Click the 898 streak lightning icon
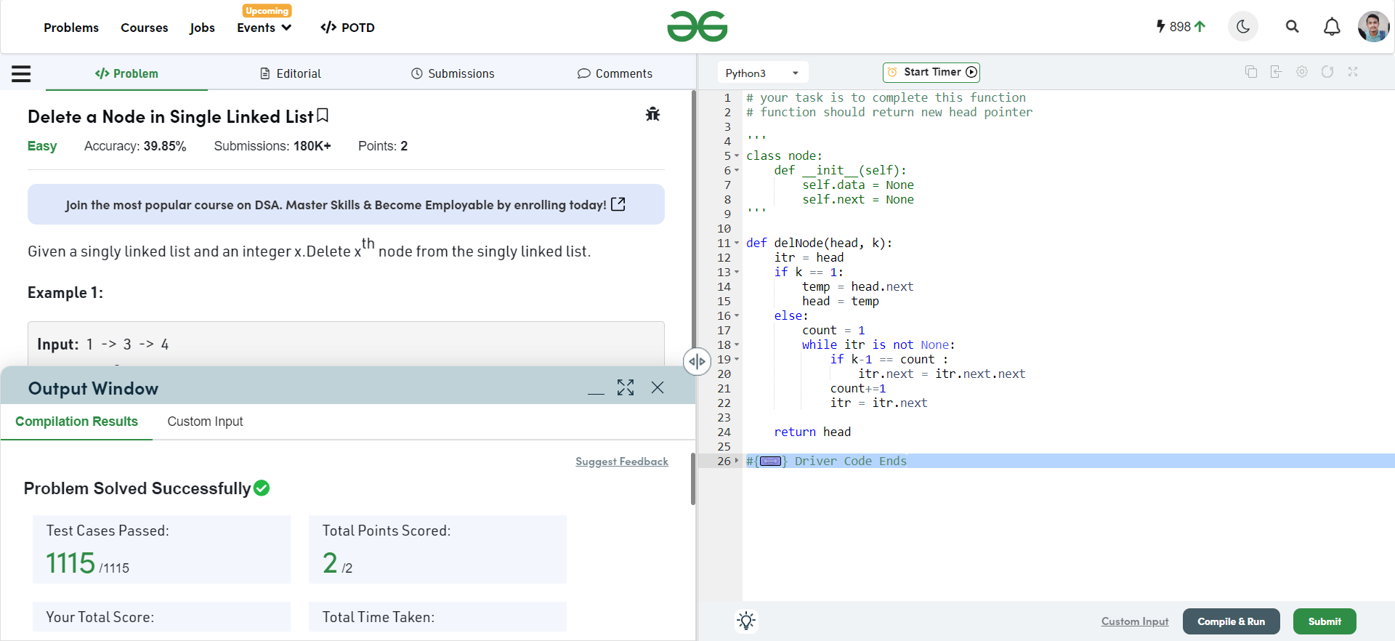The image size is (1395, 641). pyautogui.click(x=1161, y=27)
